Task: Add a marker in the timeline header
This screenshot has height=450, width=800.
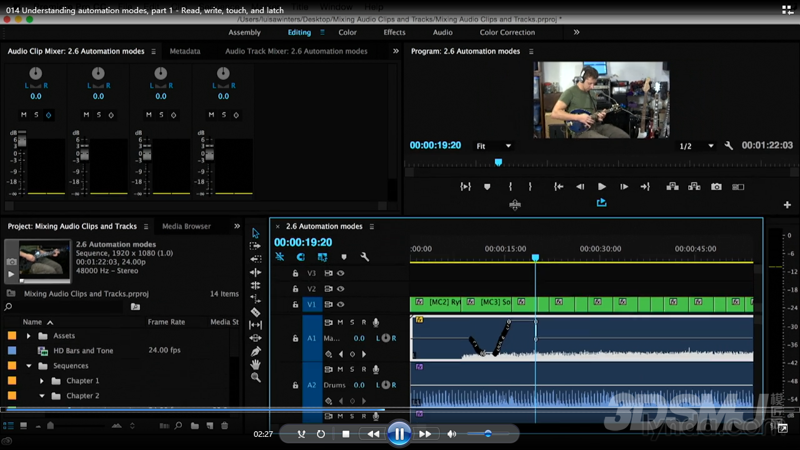Action: point(344,257)
